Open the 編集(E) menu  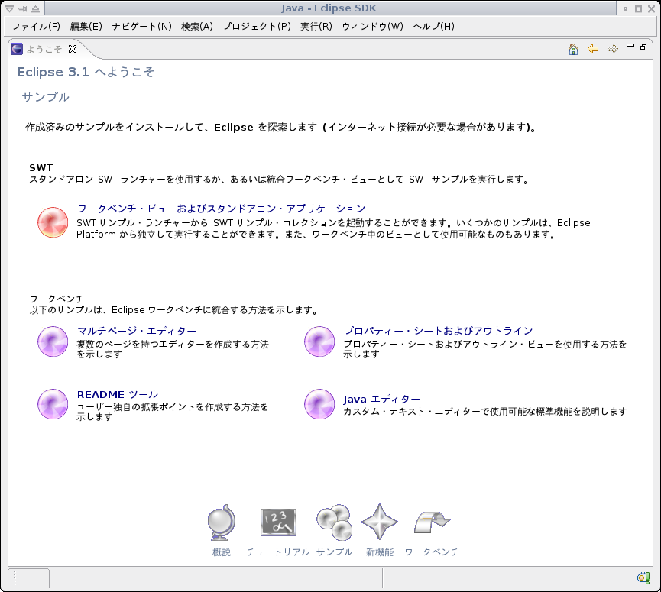coord(86,27)
